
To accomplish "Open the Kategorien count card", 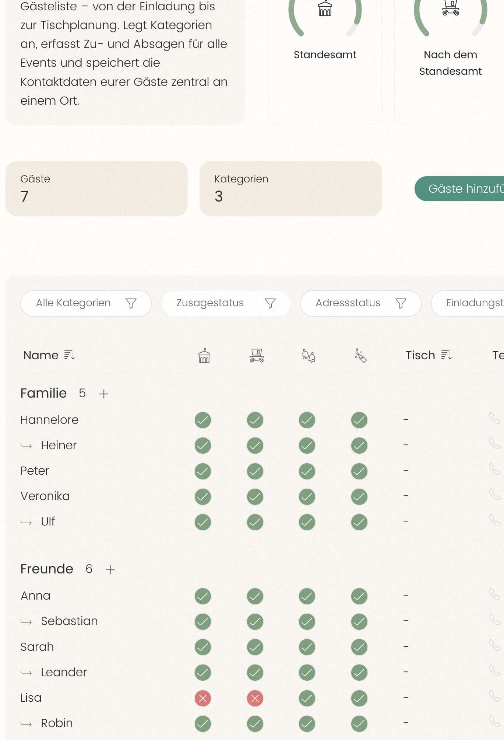I will [291, 188].
